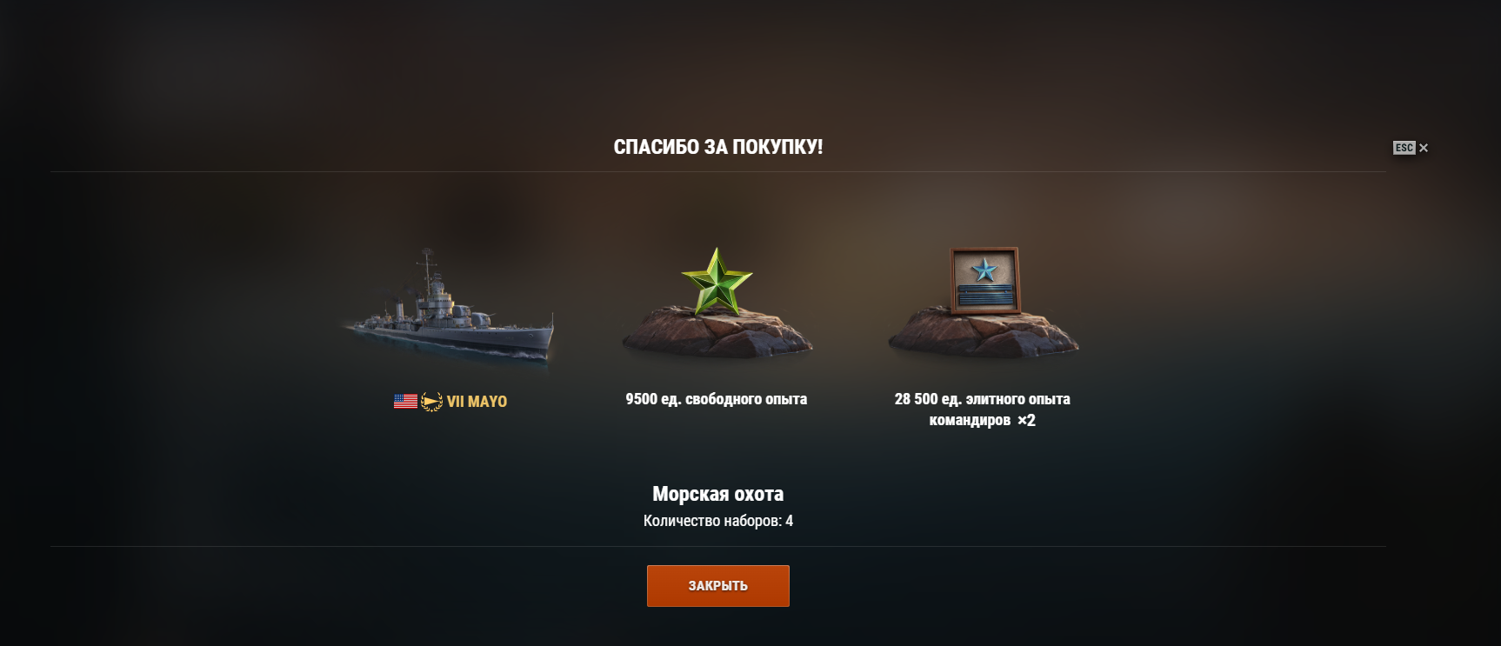Viewport: 1501px width, 646px height.
Task: Click the blue star on the plaque
Action: coord(984,270)
